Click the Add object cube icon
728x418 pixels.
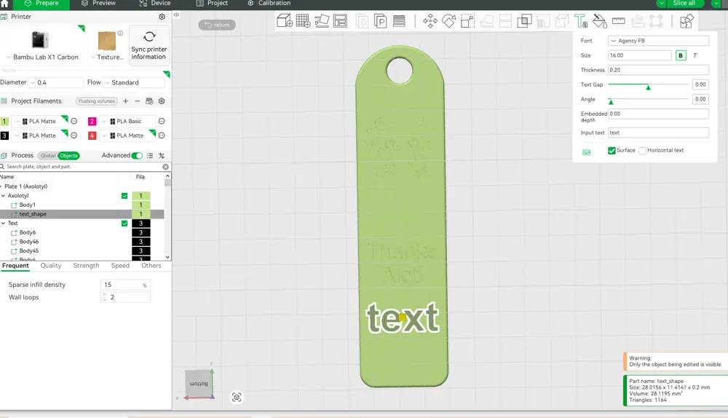point(285,21)
